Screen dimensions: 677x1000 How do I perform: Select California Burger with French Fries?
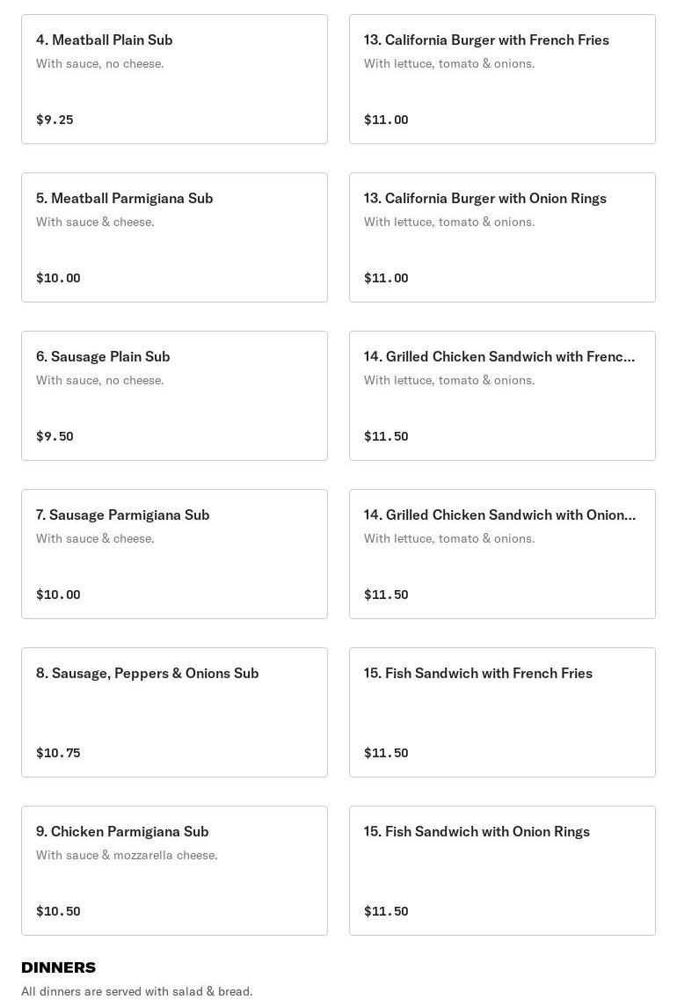tap(502, 79)
